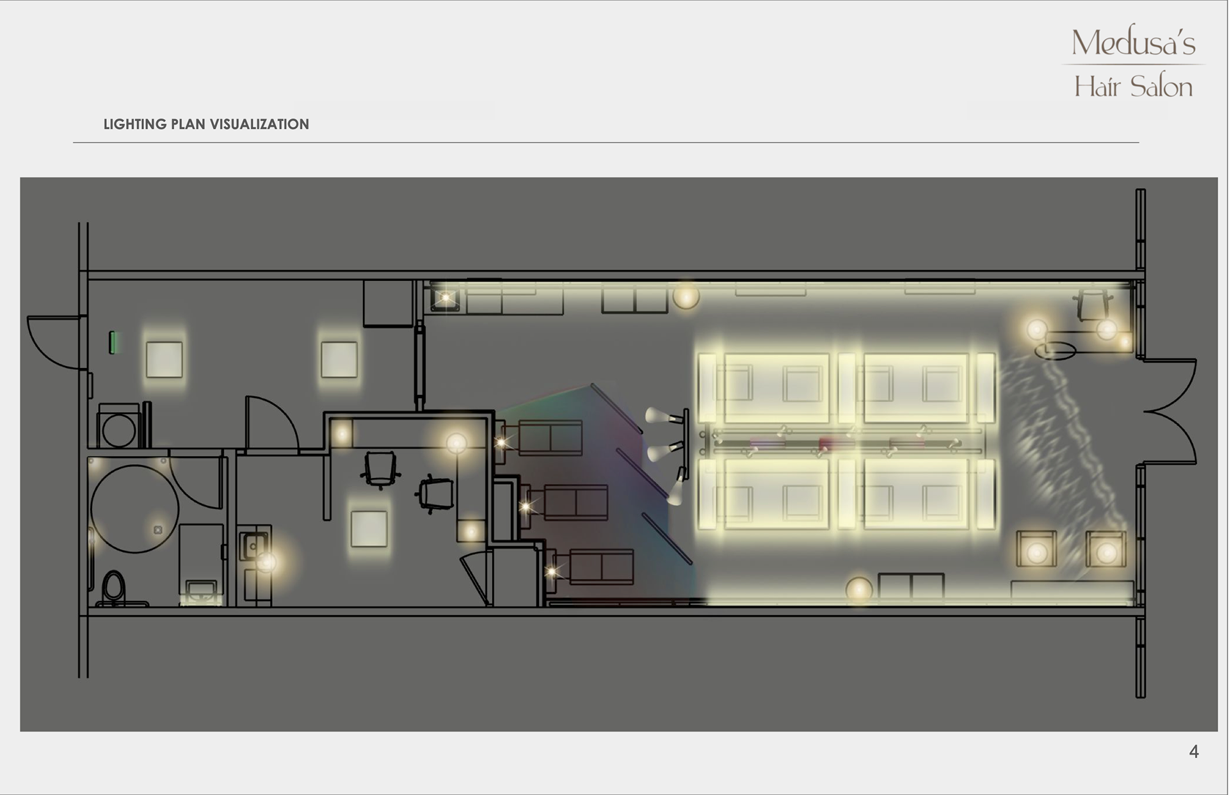Click the kitchenette sink symbol
The image size is (1229, 795).
point(254,546)
